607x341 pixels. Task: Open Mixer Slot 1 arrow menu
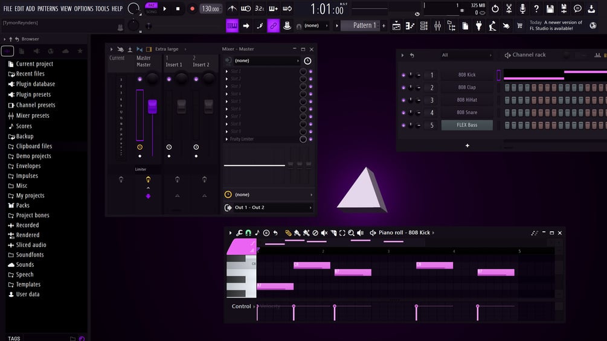click(x=227, y=71)
